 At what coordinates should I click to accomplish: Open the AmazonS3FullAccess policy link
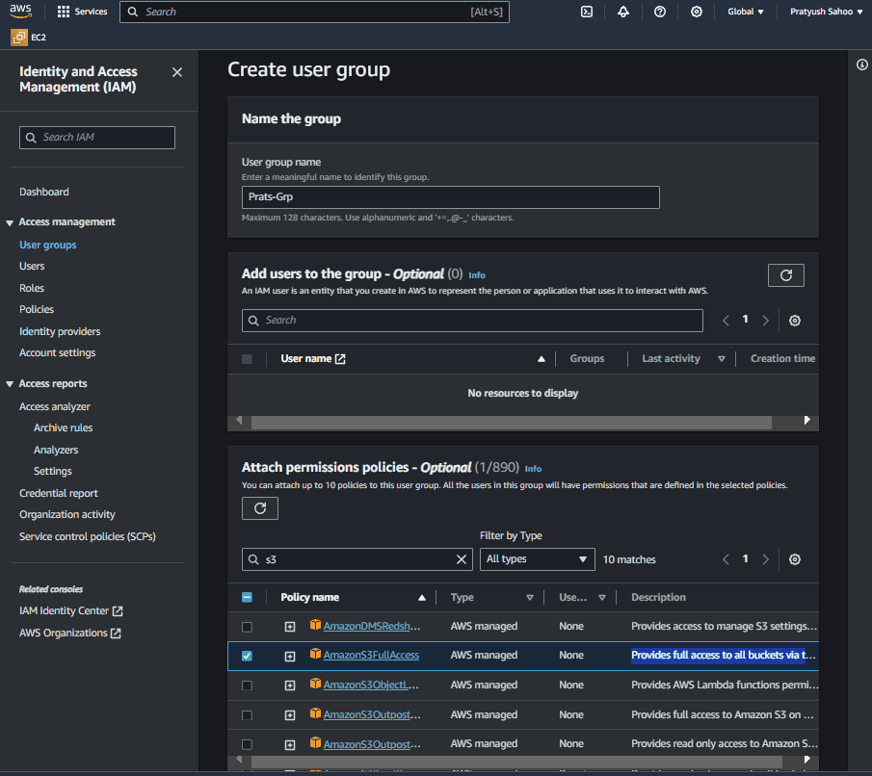click(x=371, y=656)
